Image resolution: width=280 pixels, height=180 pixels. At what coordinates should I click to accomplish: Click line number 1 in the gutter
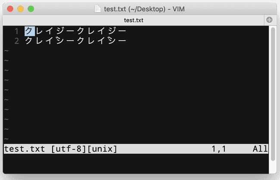click(16, 31)
